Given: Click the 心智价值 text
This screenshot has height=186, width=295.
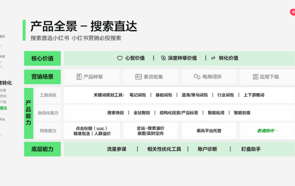Looking at the screenshot, I should (x=135, y=58).
